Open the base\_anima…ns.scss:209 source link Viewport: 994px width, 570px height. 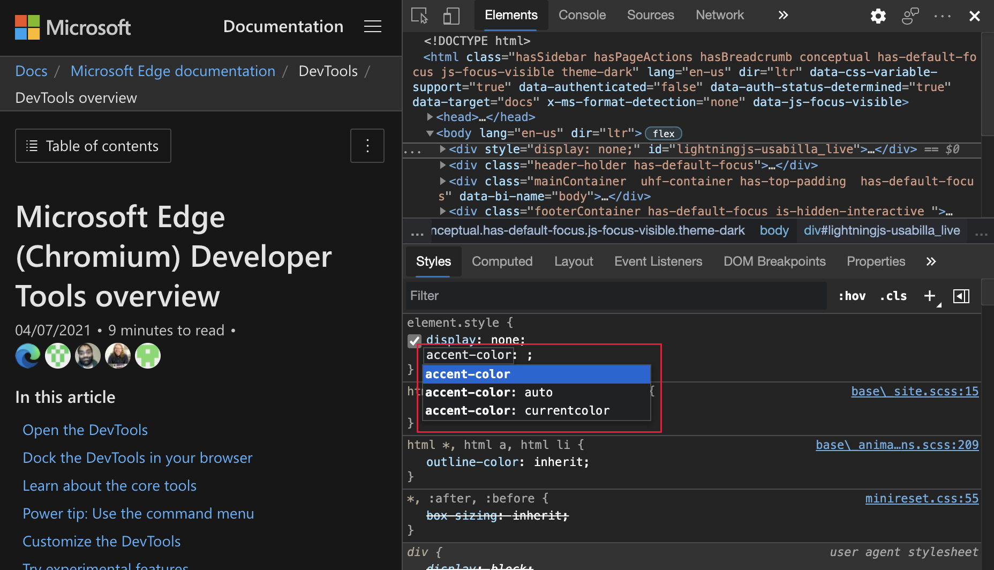point(897,445)
